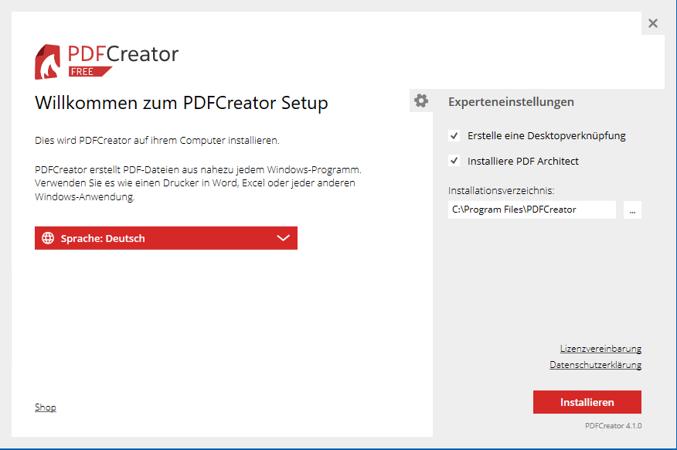Click the Experteneinstellungen heading

click(511, 102)
